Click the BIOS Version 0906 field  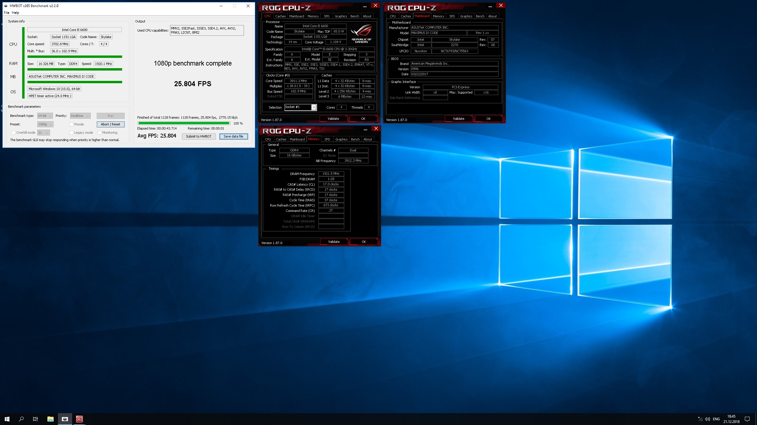tap(454, 69)
